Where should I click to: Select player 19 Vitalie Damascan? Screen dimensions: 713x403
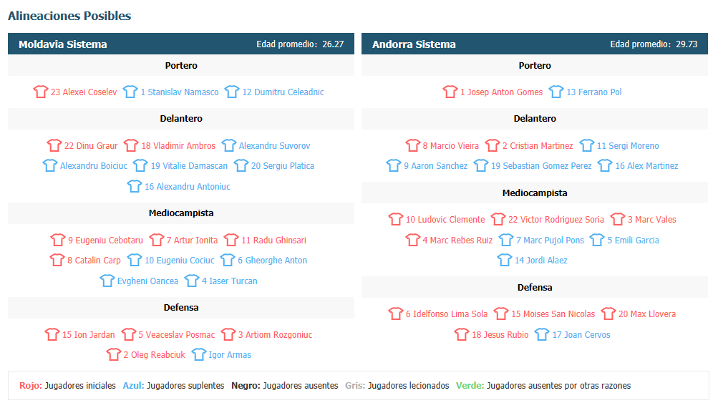[189, 165]
